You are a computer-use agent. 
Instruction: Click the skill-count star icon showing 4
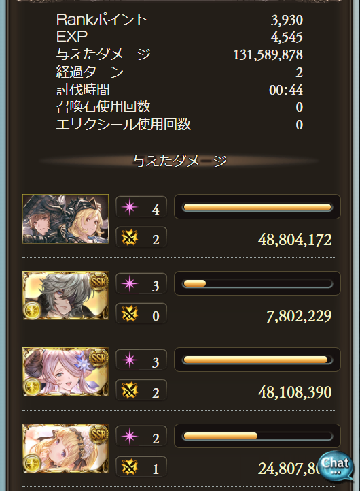(130, 207)
